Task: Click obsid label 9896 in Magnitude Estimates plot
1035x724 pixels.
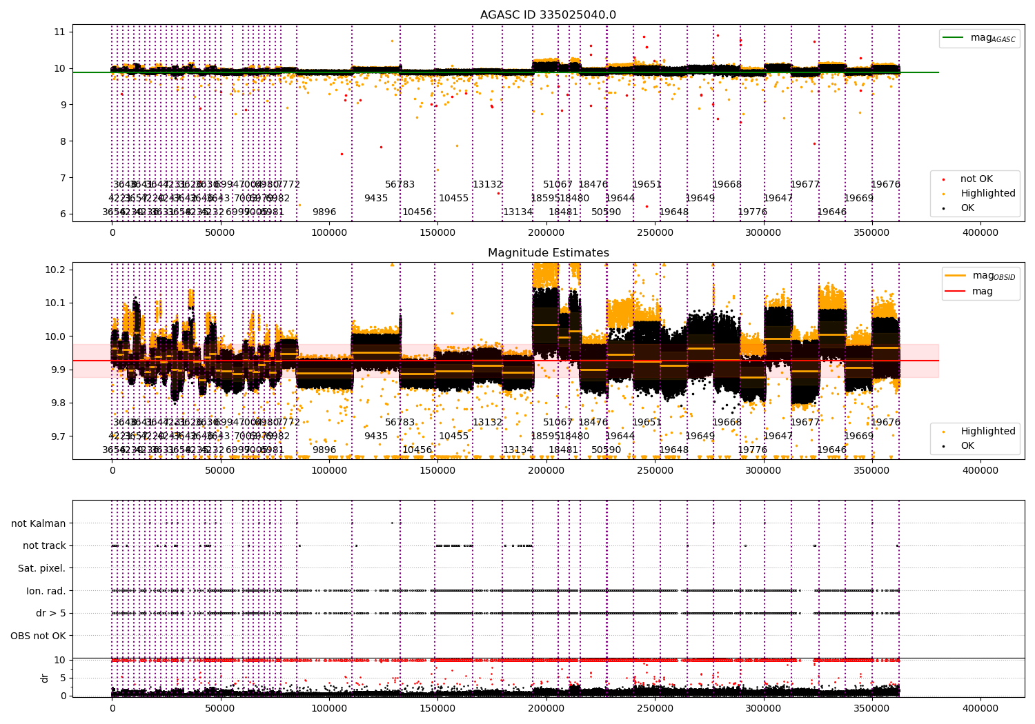Action: pyautogui.click(x=324, y=450)
